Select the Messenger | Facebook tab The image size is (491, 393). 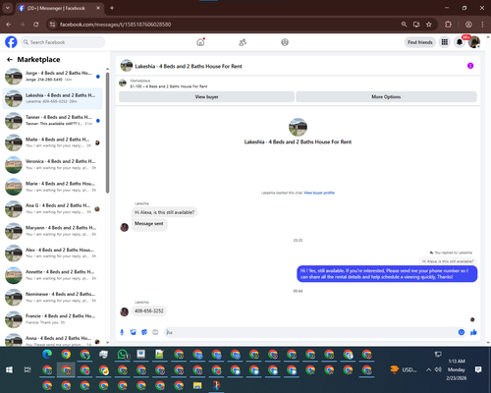pos(60,8)
